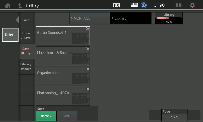Open the gear Utility settings icon
203x122 pixels.
coord(192,5)
